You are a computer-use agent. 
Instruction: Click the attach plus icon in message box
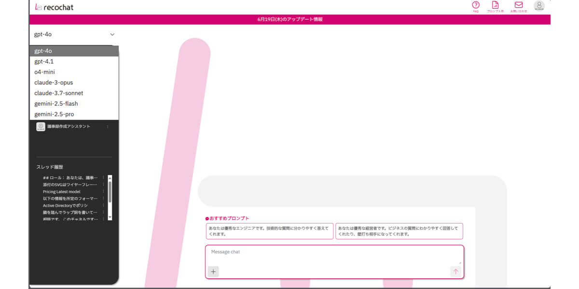coord(214,272)
